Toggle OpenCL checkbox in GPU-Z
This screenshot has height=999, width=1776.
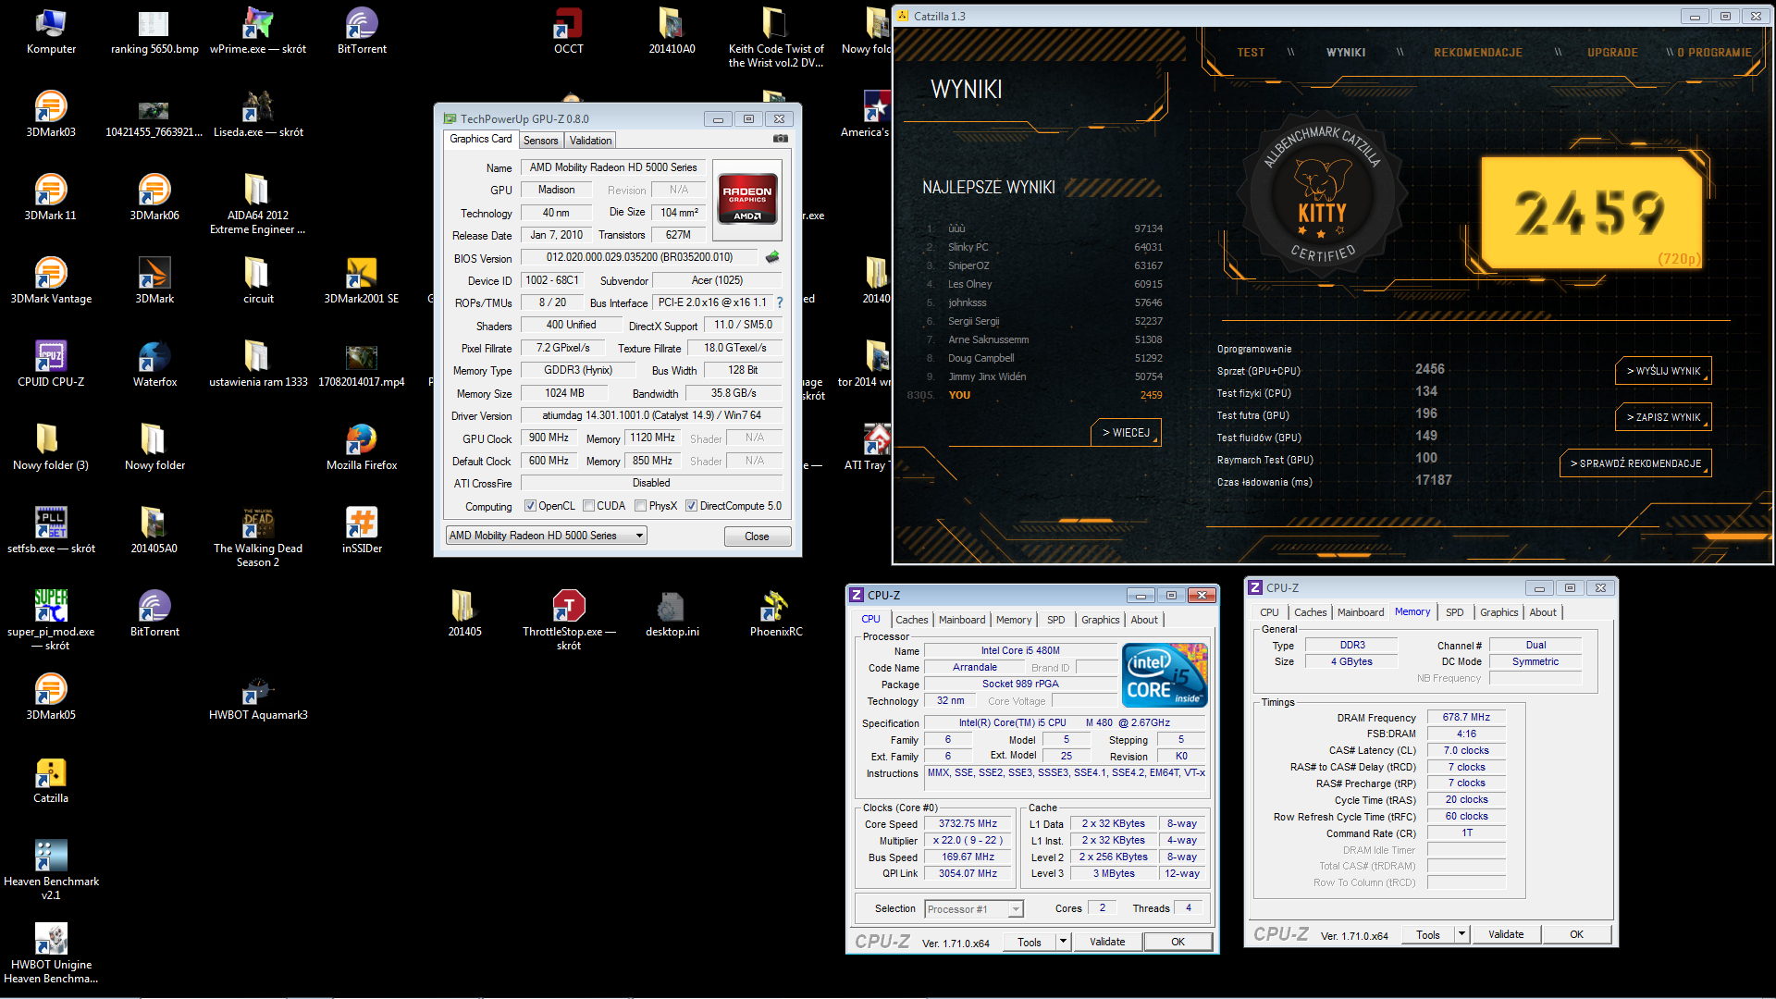pyautogui.click(x=530, y=506)
